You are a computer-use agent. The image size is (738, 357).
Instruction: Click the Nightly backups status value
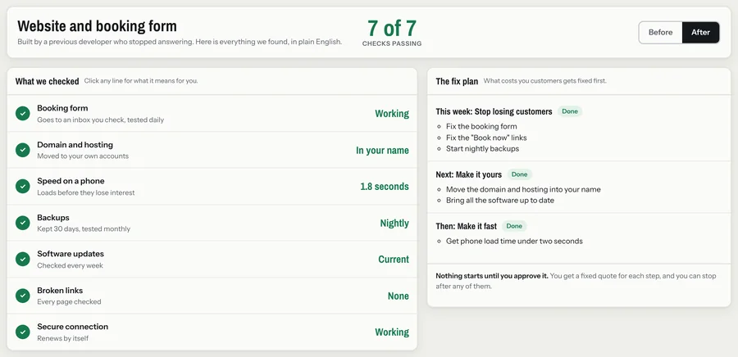click(x=394, y=223)
